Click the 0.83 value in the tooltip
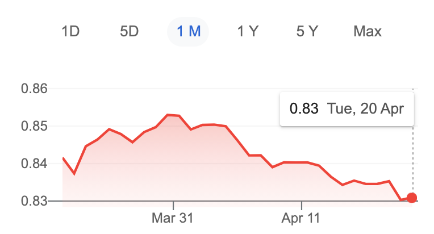 point(304,108)
